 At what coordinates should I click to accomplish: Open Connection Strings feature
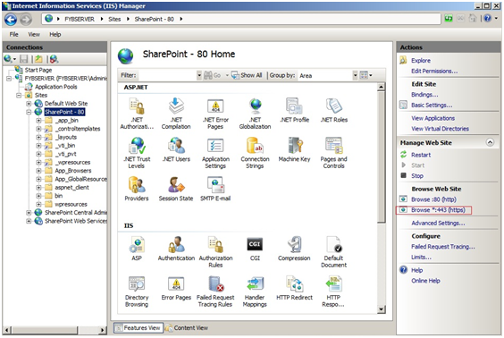click(255, 153)
